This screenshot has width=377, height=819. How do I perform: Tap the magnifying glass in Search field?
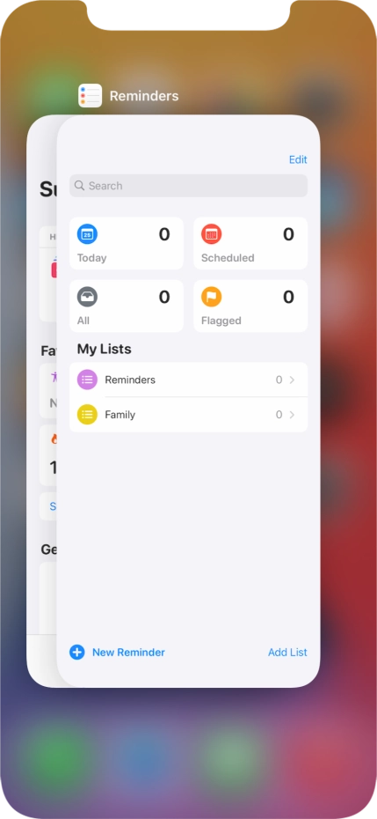point(79,186)
